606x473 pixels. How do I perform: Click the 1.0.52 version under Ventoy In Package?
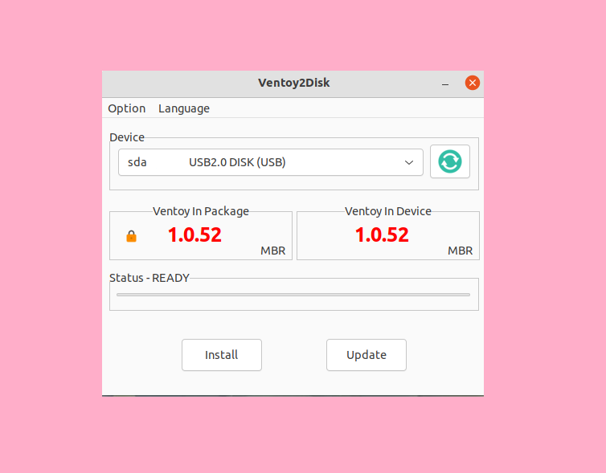[194, 234]
